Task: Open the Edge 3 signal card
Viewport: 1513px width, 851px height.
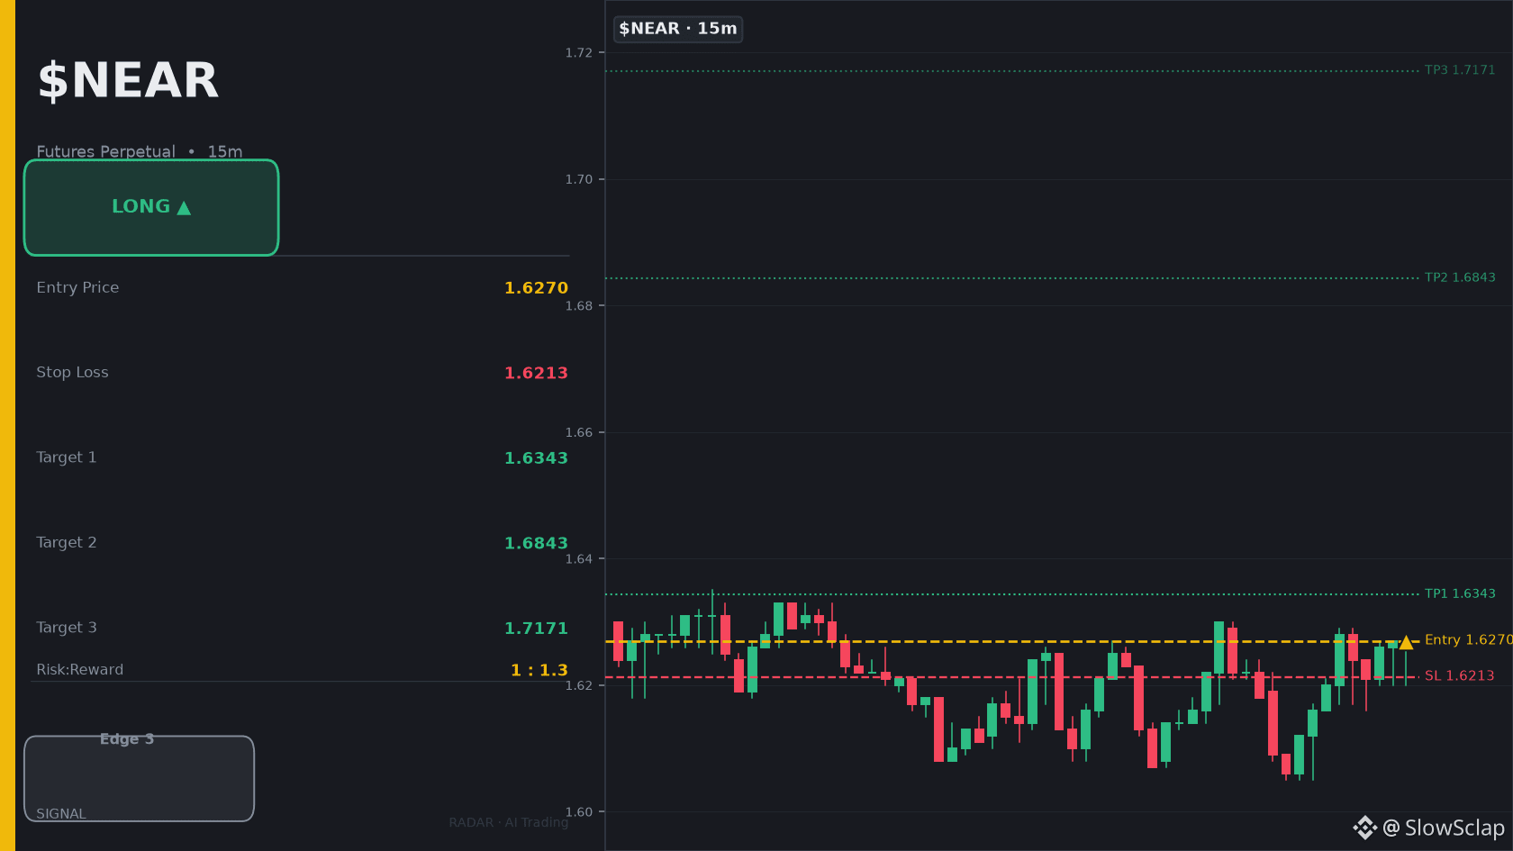Action: pyautogui.click(x=140, y=779)
